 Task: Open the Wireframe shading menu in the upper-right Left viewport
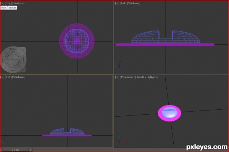[134, 3]
